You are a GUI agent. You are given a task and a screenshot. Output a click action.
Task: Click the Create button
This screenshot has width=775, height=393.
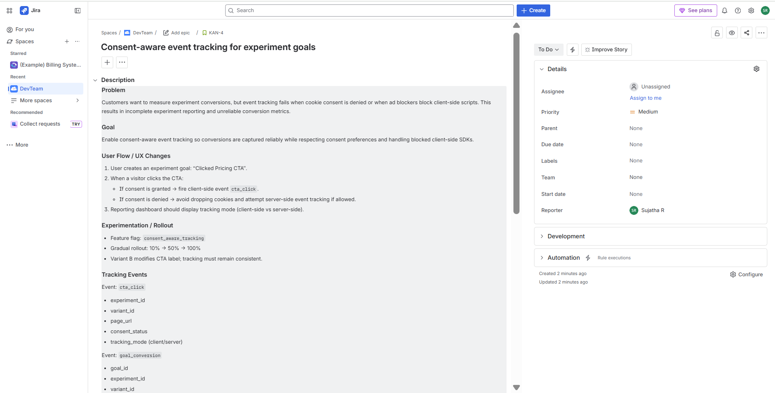[x=533, y=11]
